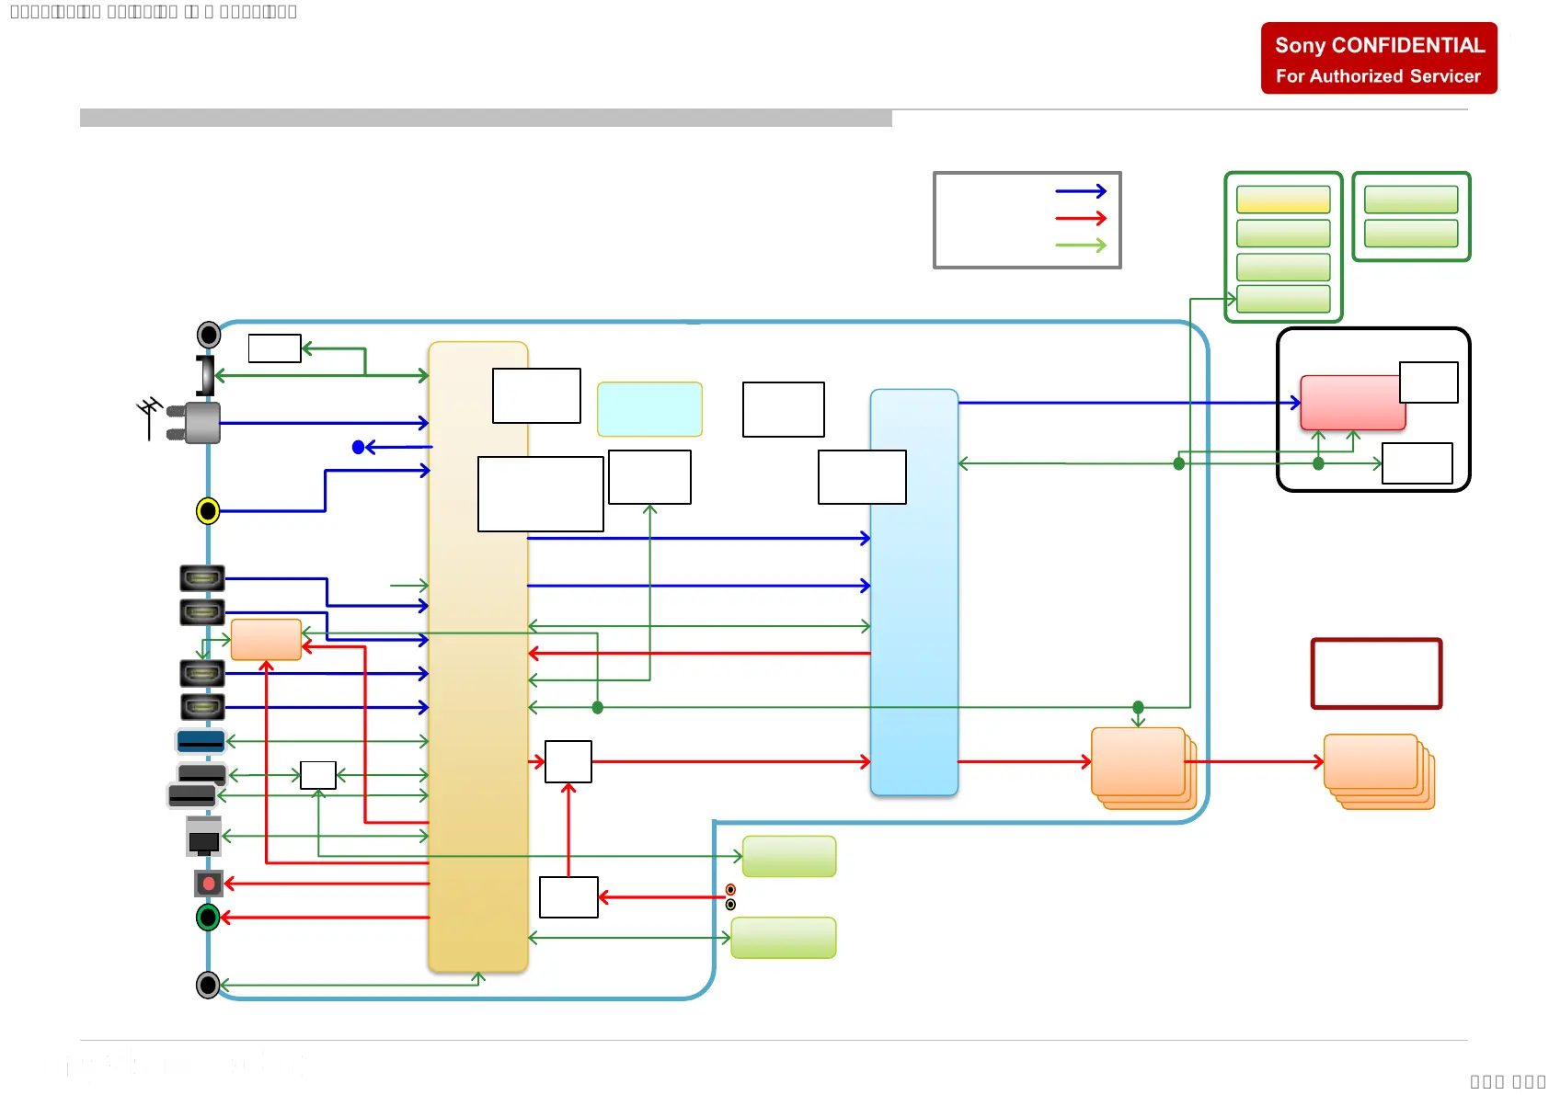Select the red optical audio output icon
The width and height of the screenshot is (1549, 1095).
[209, 884]
